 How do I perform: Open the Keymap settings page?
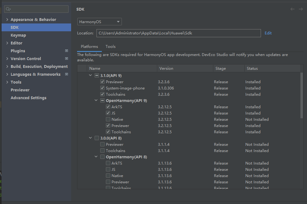18,35
